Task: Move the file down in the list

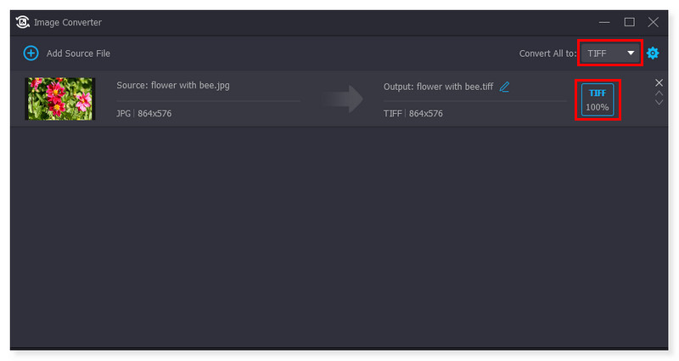Action: pyautogui.click(x=659, y=103)
